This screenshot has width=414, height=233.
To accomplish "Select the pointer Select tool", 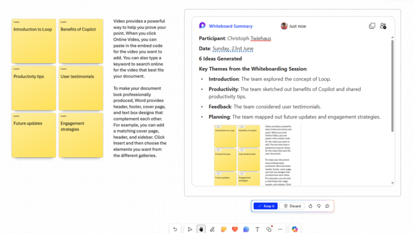I will click(x=189, y=229).
